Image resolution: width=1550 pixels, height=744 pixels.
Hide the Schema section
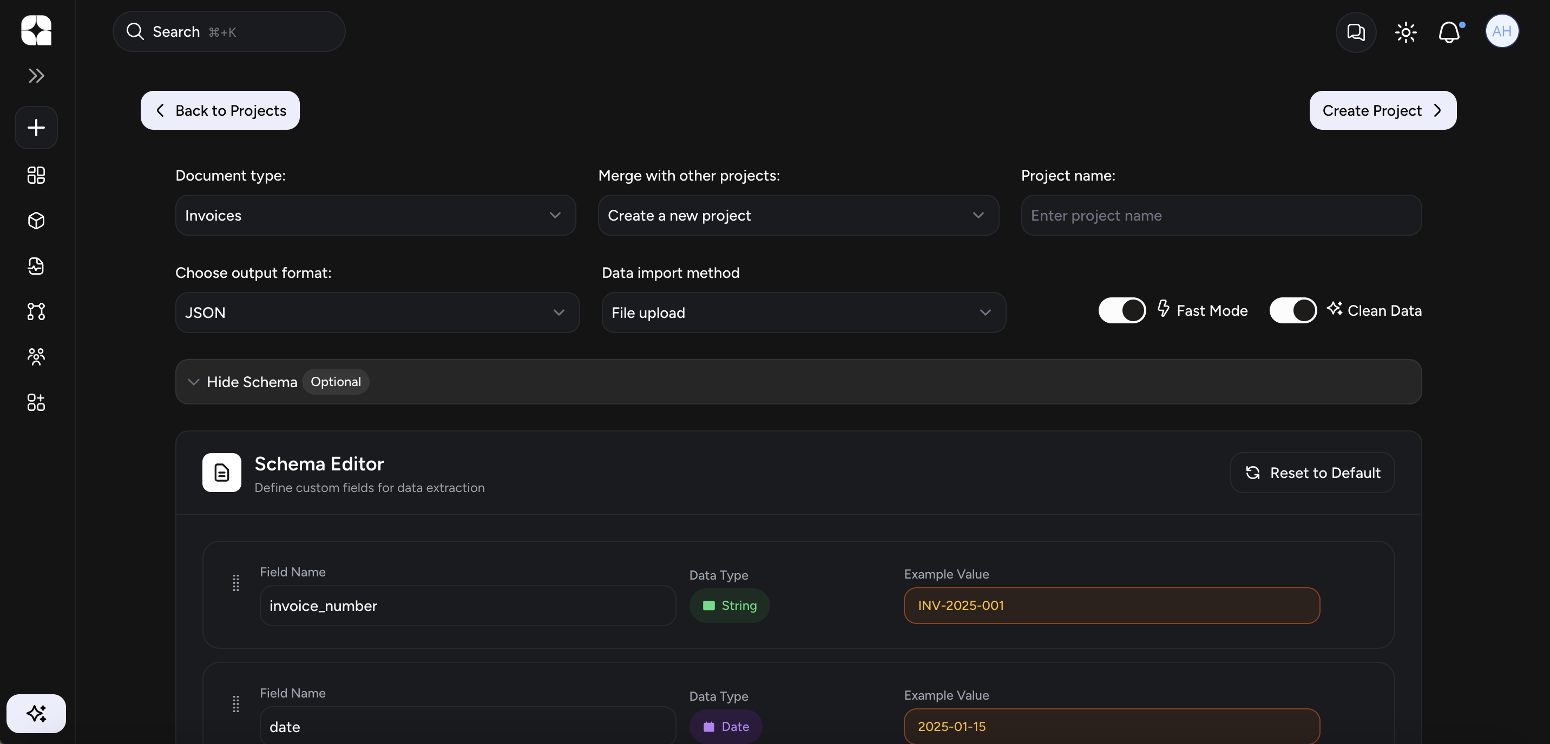(x=252, y=382)
